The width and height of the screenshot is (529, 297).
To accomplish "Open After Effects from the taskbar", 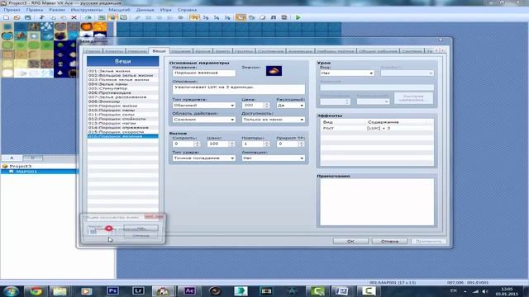I will 189,291.
